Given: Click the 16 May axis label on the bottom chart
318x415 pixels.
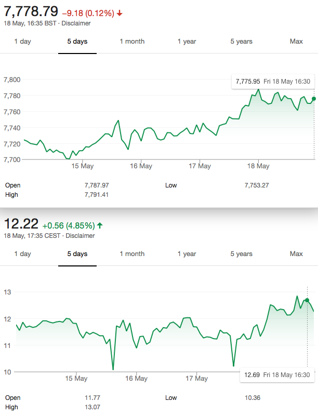Looking at the screenshot, I should click(136, 379).
